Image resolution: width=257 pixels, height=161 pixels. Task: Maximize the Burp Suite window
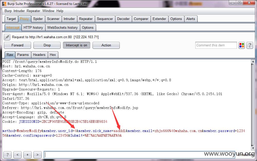(x=240, y=3)
